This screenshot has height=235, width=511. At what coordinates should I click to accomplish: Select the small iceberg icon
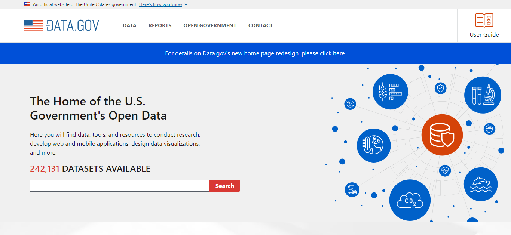coord(489,129)
